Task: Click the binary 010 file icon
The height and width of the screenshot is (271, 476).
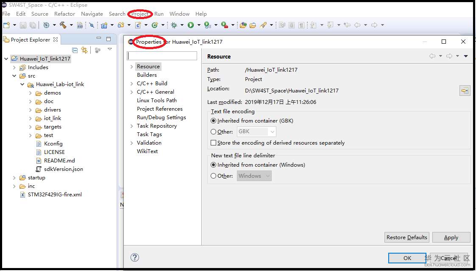Action: tap(80, 25)
